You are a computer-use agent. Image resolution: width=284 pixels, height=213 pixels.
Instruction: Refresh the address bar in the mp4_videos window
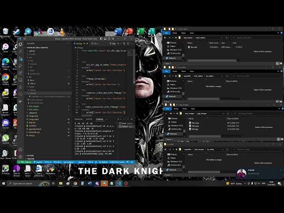click(226, 38)
